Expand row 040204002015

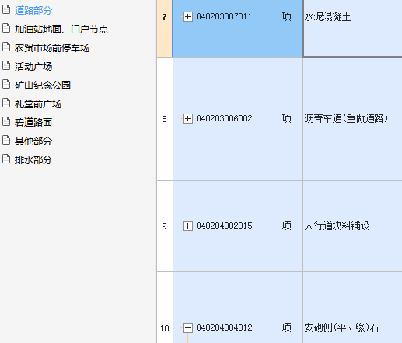click(187, 226)
